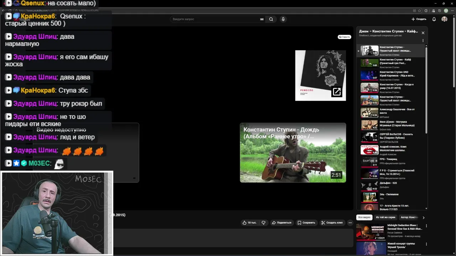Image resolution: width=456 pixels, height=256 pixels.
Task: Select the Все видео chip
Action: [x=364, y=217]
